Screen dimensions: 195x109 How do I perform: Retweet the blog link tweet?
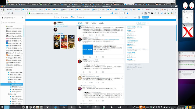click(x=90, y=57)
